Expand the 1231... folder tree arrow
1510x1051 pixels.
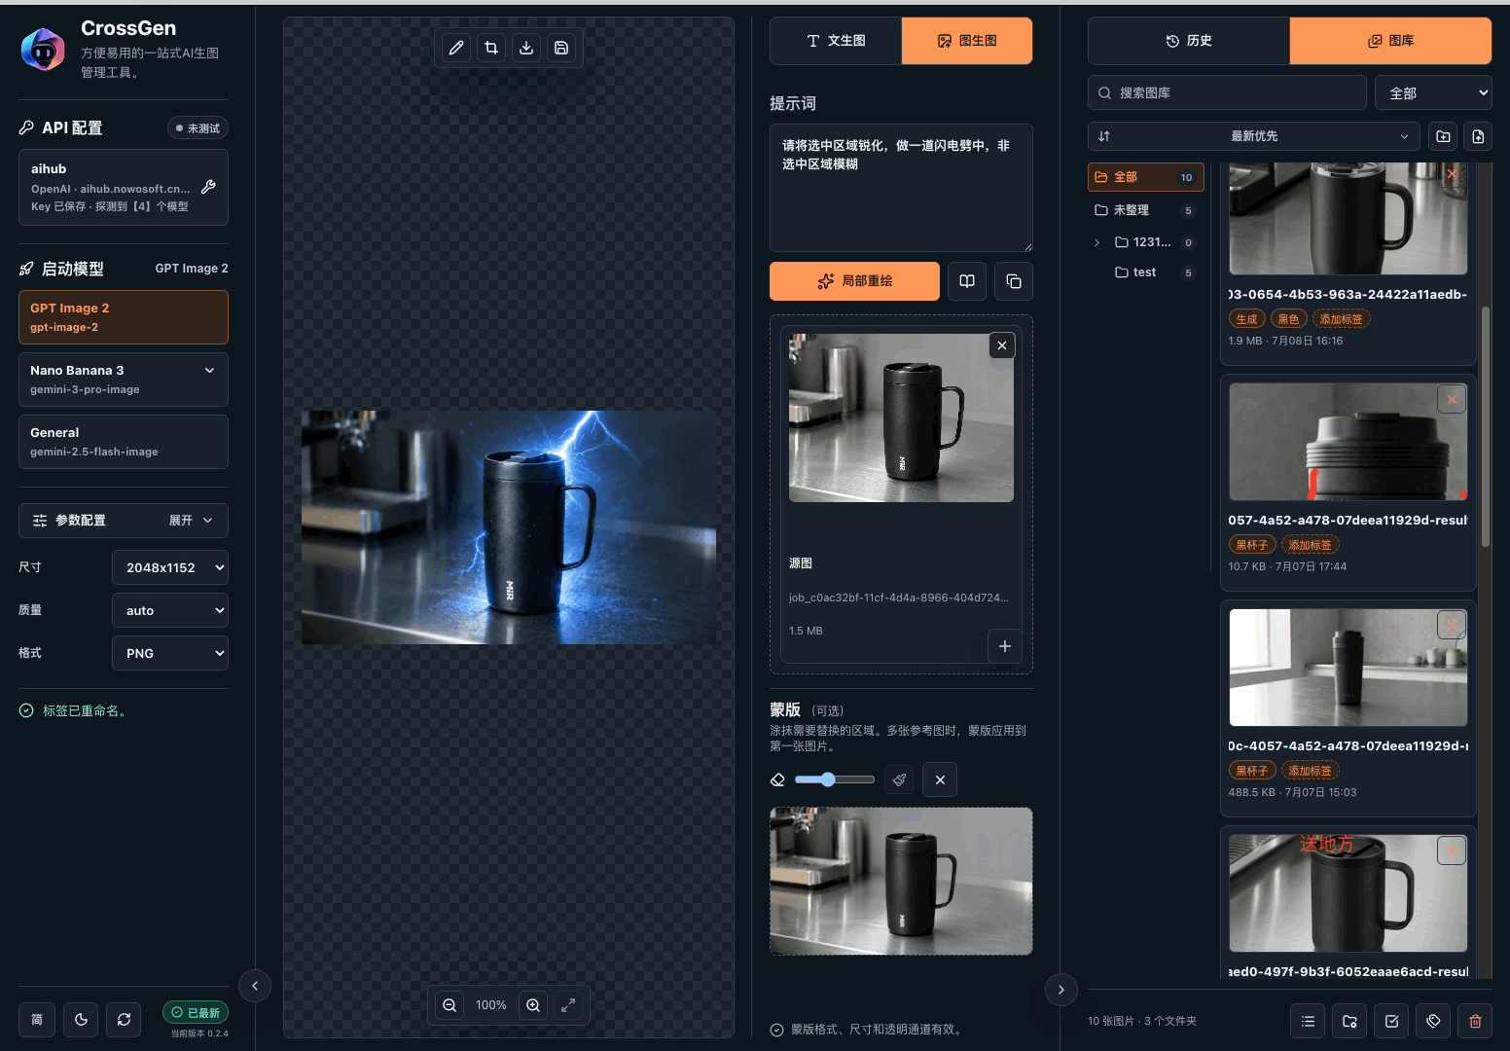(x=1097, y=242)
